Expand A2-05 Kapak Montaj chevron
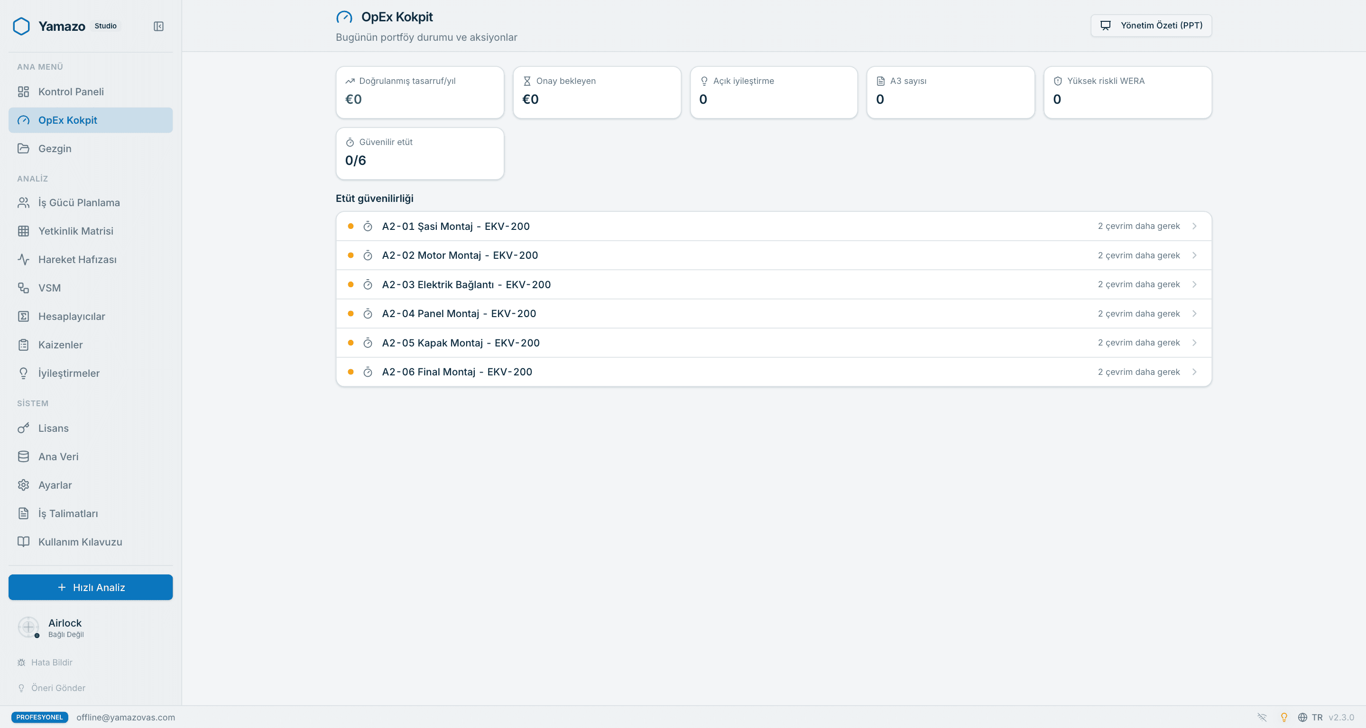Image resolution: width=1366 pixels, height=728 pixels. click(x=1194, y=343)
